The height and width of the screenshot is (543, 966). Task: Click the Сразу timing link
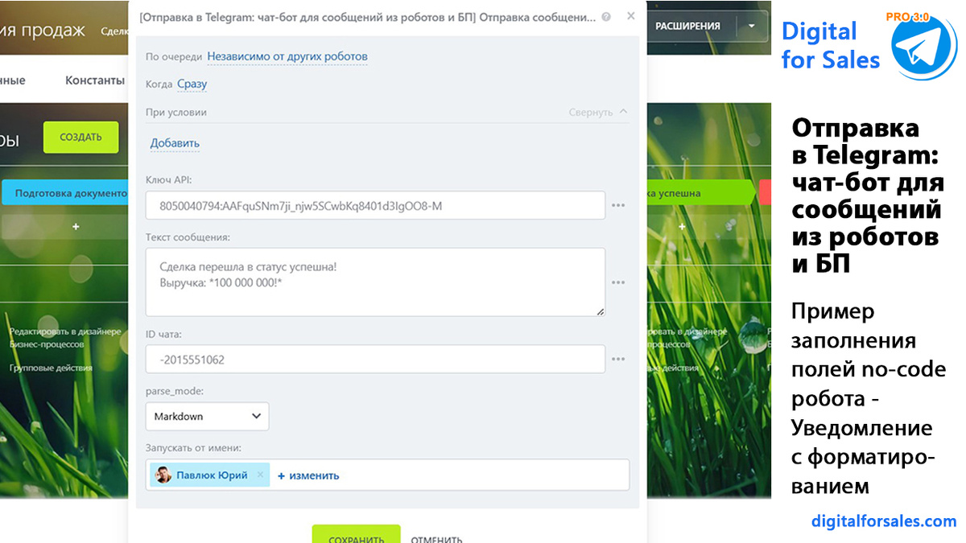[x=192, y=84]
